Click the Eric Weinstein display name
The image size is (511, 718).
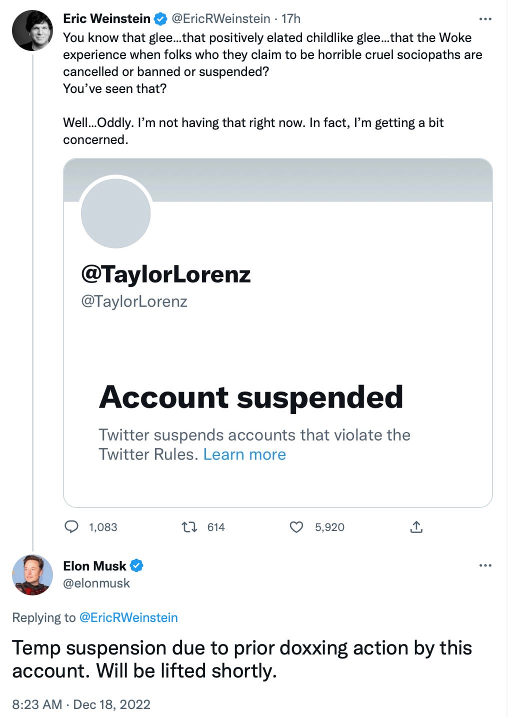106,19
